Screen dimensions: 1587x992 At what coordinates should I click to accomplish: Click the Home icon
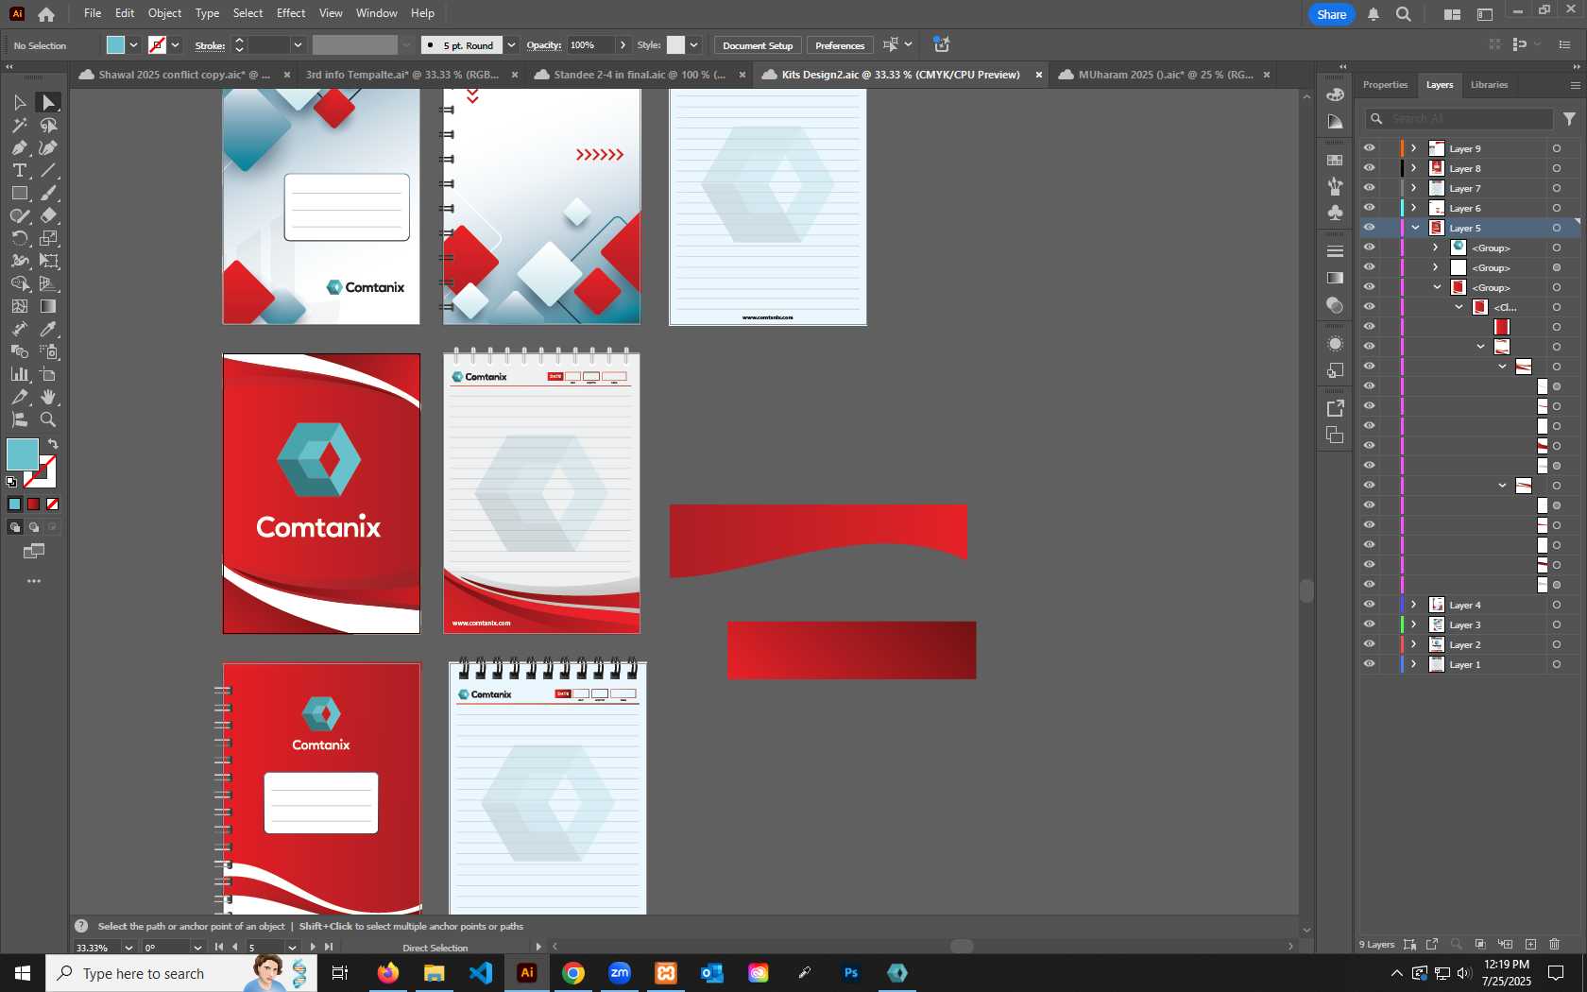click(x=46, y=14)
